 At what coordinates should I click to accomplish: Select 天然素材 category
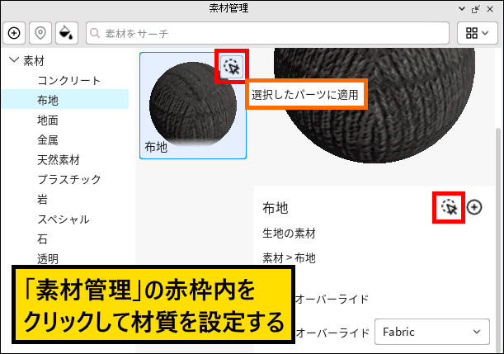point(59,160)
